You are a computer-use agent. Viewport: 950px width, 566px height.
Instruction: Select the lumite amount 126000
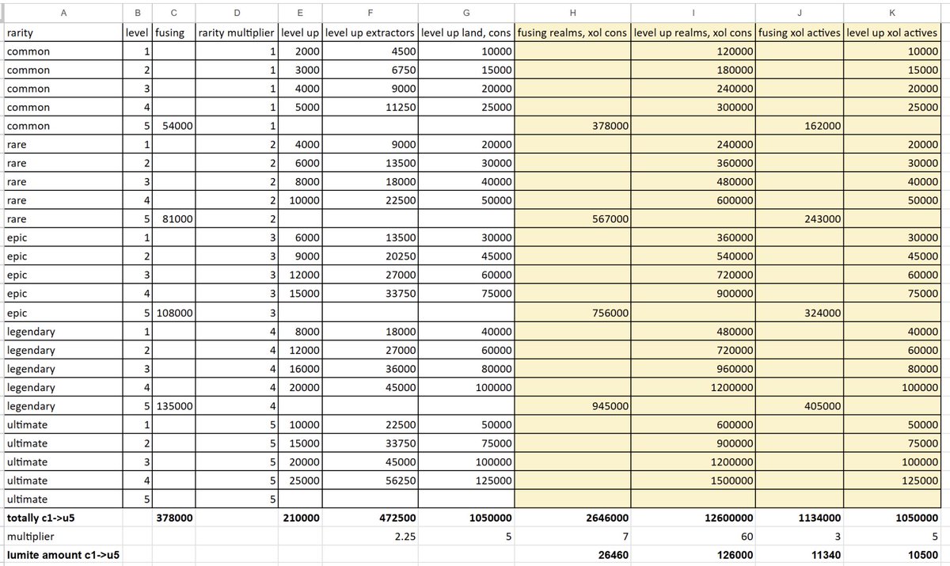[x=693, y=555]
